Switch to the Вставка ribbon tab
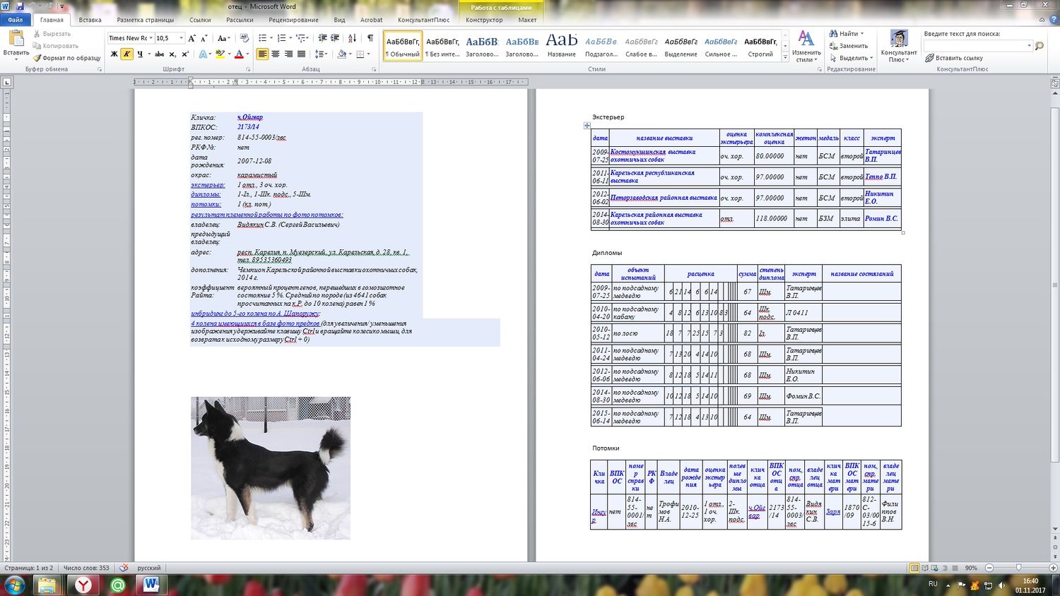 90,20
